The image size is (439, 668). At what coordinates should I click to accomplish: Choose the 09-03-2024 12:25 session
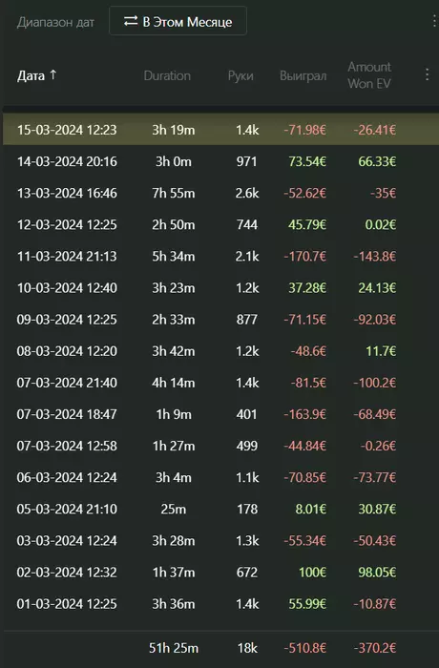tap(220, 319)
